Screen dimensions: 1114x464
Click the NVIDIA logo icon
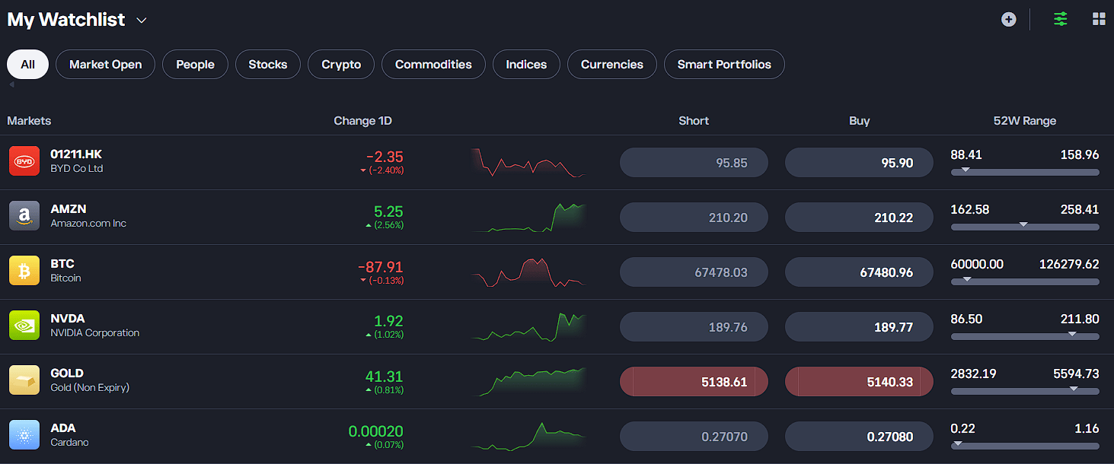[x=24, y=326]
